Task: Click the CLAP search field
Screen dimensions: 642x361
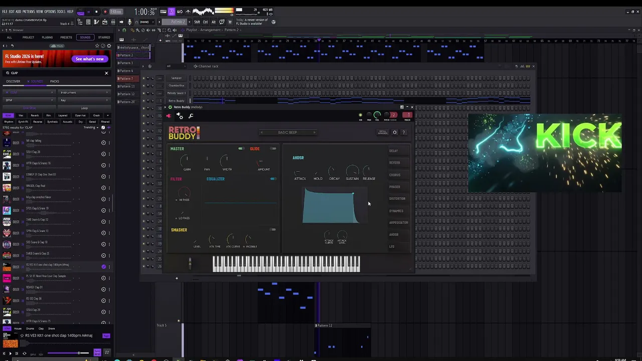Action: pos(55,73)
